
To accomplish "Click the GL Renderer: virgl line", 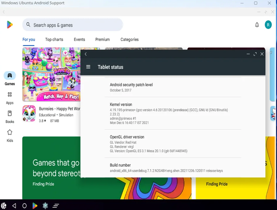I will coord(122,147).
